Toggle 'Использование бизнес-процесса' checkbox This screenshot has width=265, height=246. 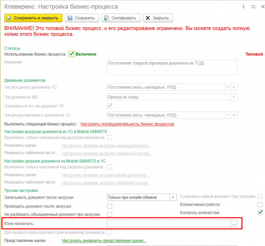click(71, 54)
